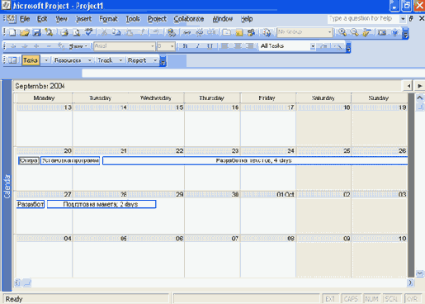Screen dimensions: 425x304
Task: Click the Format Painter brush
Action: point(142,32)
